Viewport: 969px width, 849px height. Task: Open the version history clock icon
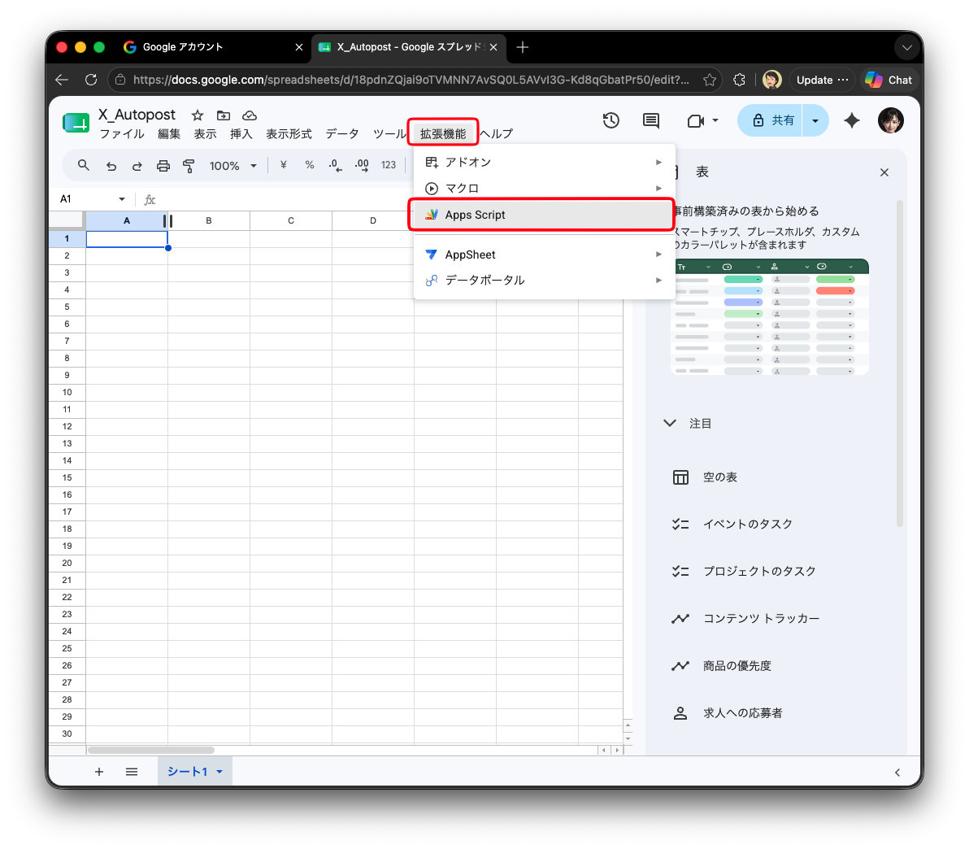pyautogui.click(x=611, y=120)
